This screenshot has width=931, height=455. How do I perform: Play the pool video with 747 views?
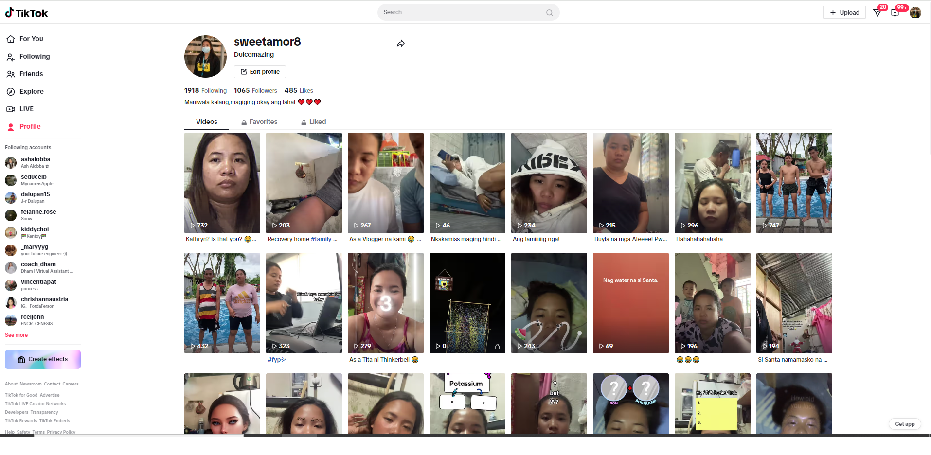(794, 183)
